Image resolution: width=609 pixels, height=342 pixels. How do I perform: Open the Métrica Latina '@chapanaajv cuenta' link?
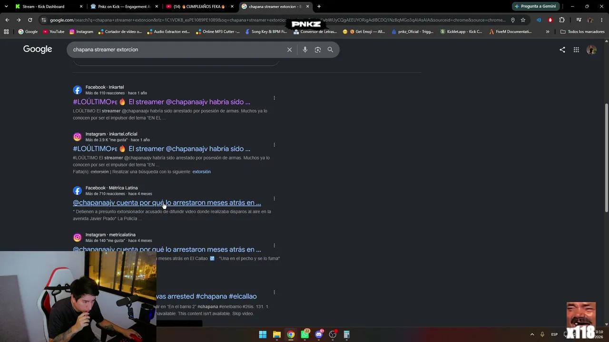pyautogui.click(x=167, y=202)
